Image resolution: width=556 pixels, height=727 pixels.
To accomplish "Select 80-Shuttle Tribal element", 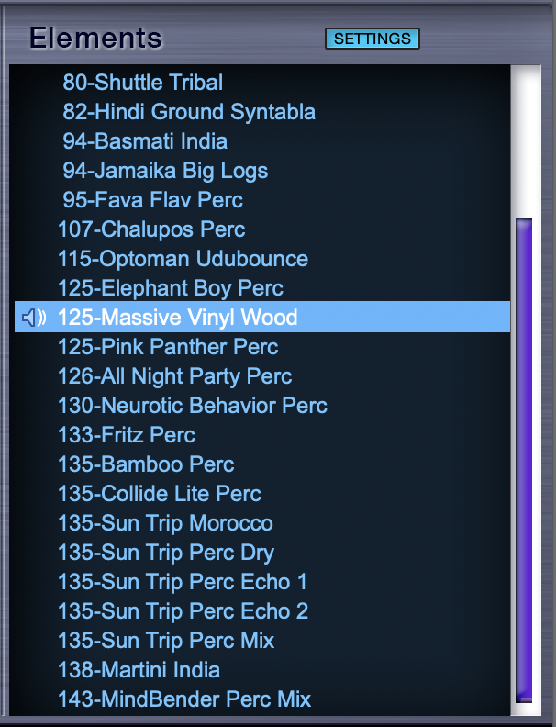I will pyautogui.click(x=142, y=83).
